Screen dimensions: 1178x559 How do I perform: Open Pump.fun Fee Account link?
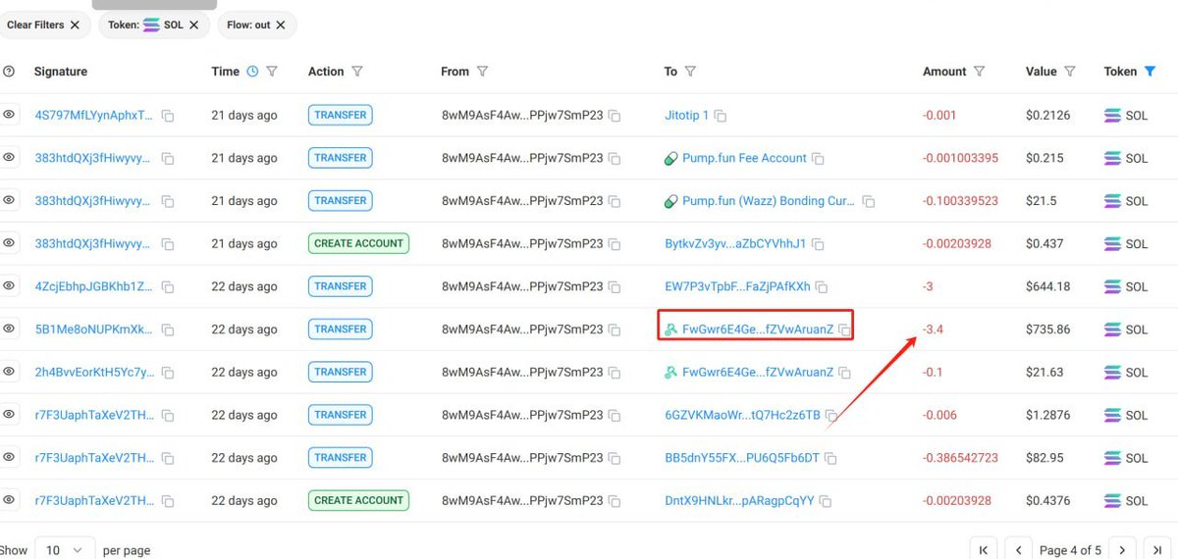744,159
